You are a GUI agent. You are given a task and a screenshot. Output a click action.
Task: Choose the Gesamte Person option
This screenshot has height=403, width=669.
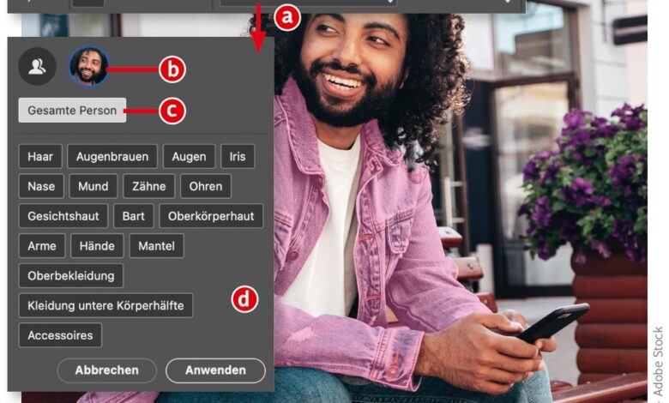tap(72, 111)
